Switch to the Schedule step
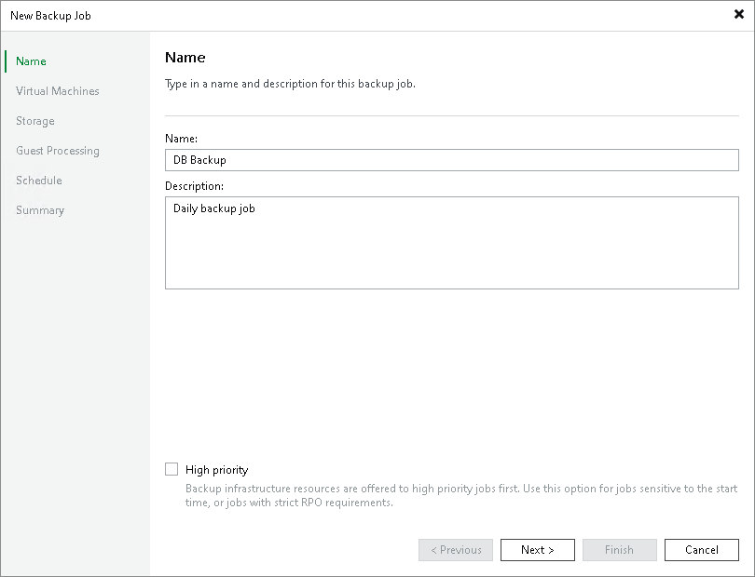 pyautogui.click(x=38, y=180)
